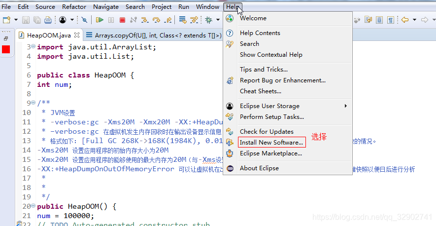Click the Step Into icon
Image resolution: width=436 pixels, height=226 pixels.
point(145,20)
